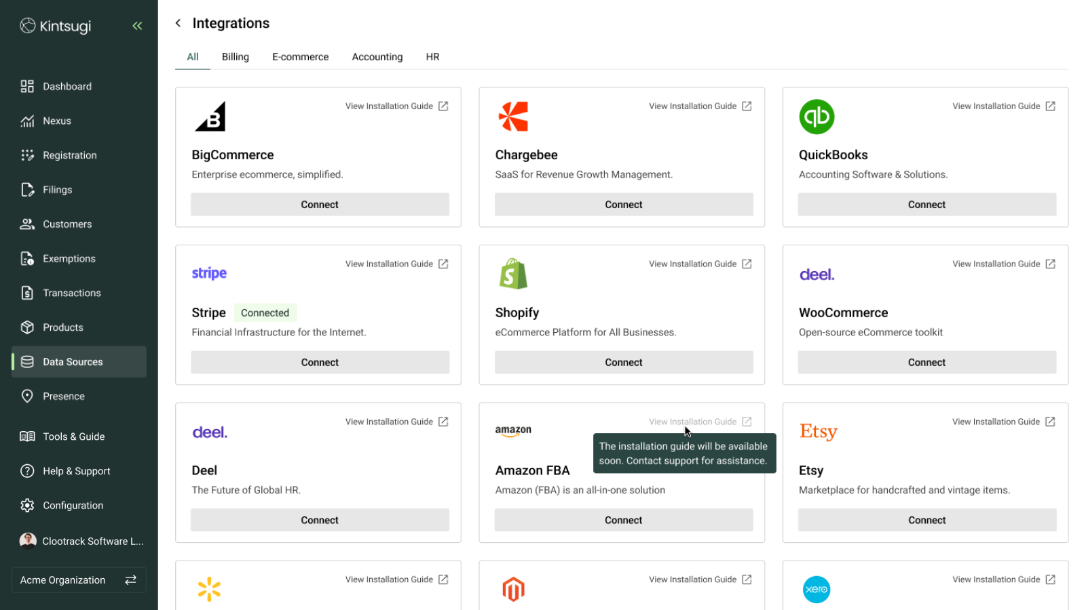
Task: Collapse the sidebar with double-chevron icon
Action: 137,26
